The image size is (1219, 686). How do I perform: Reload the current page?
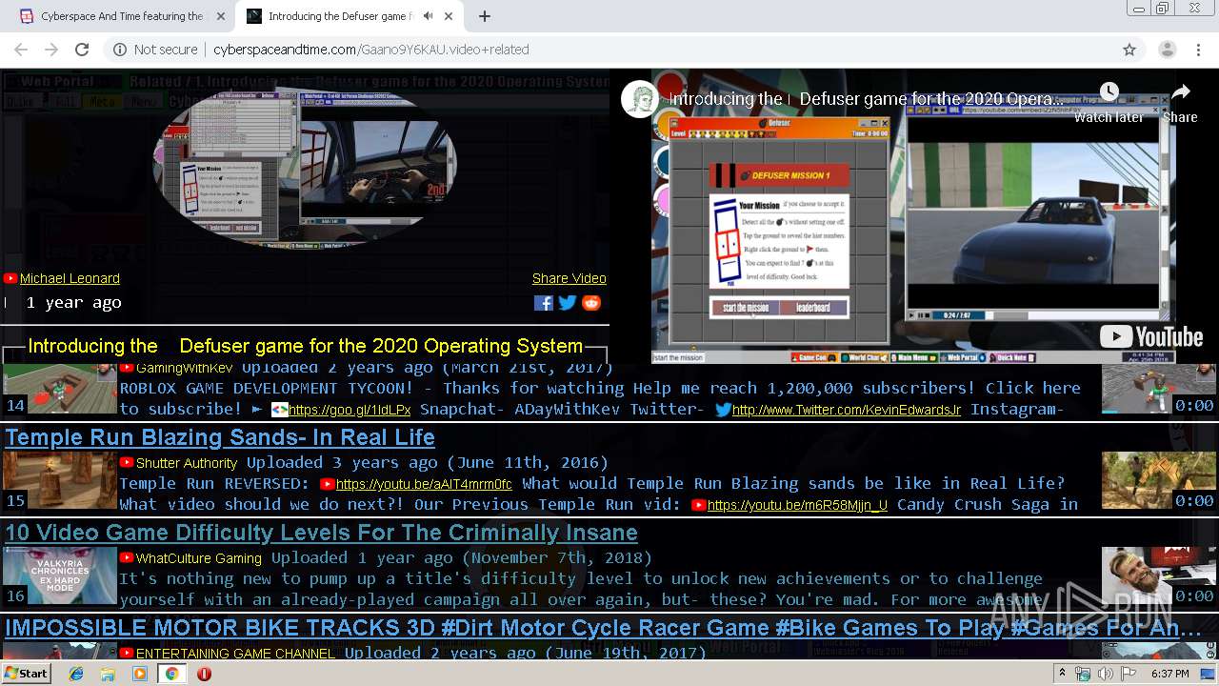(82, 50)
